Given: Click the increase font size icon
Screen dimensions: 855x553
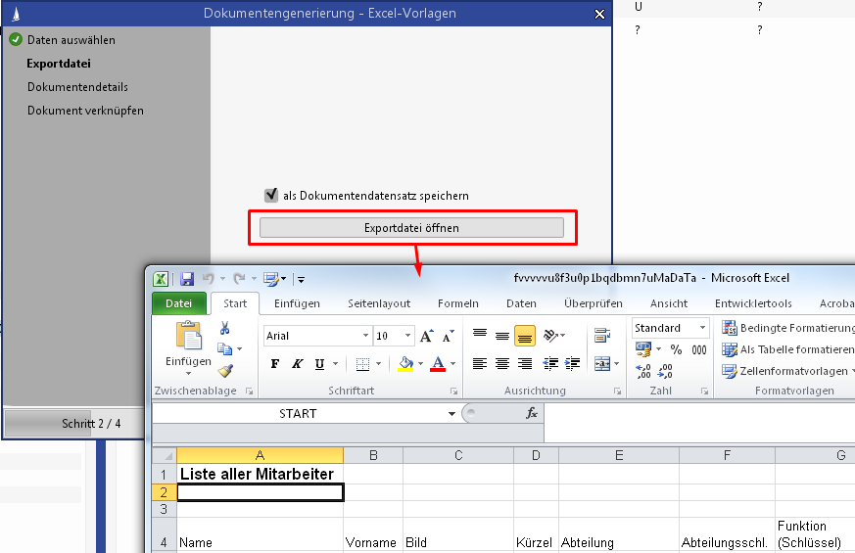Looking at the screenshot, I should 426,336.
